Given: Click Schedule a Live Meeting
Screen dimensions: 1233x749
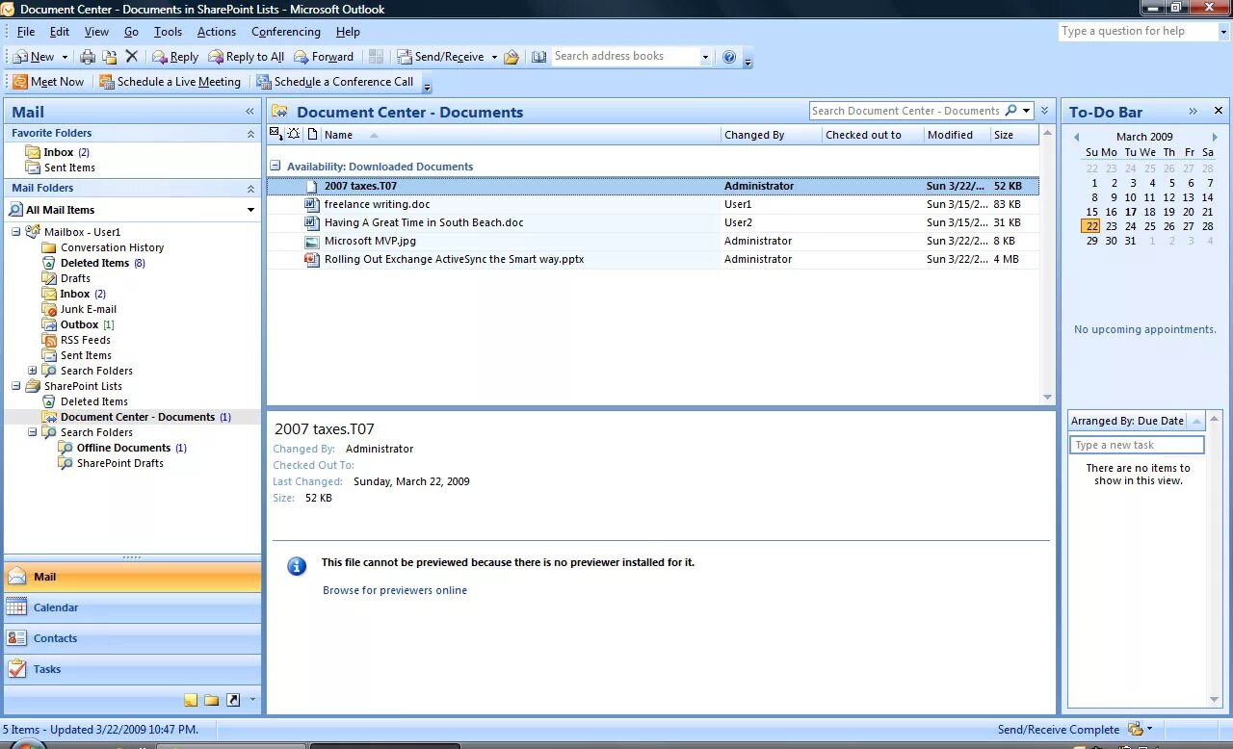Looking at the screenshot, I should coord(170,82).
